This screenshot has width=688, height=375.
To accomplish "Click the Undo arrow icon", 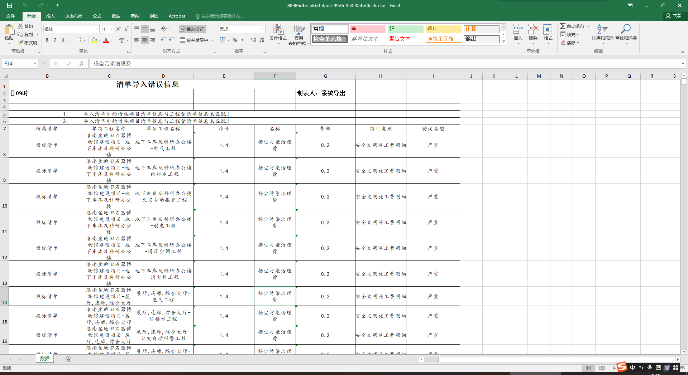I will (x=25, y=5).
